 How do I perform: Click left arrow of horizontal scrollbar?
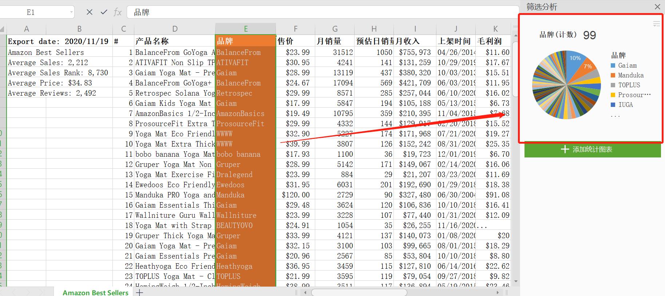305,292
